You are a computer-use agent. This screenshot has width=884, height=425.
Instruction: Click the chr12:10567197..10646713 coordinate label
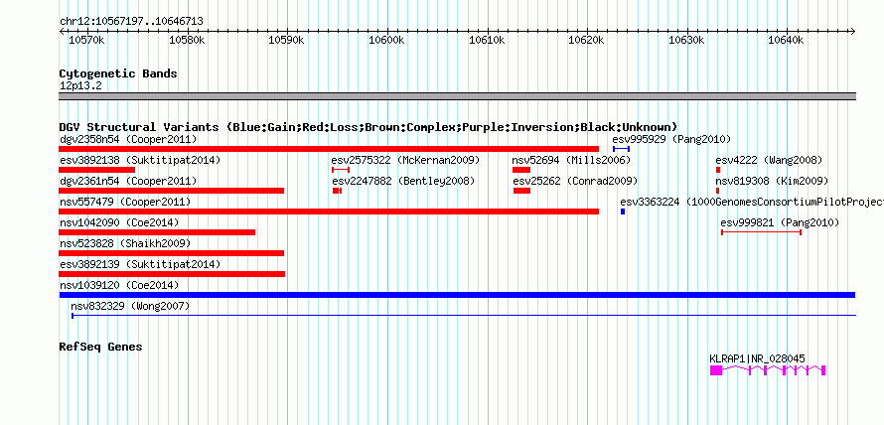(131, 22)
